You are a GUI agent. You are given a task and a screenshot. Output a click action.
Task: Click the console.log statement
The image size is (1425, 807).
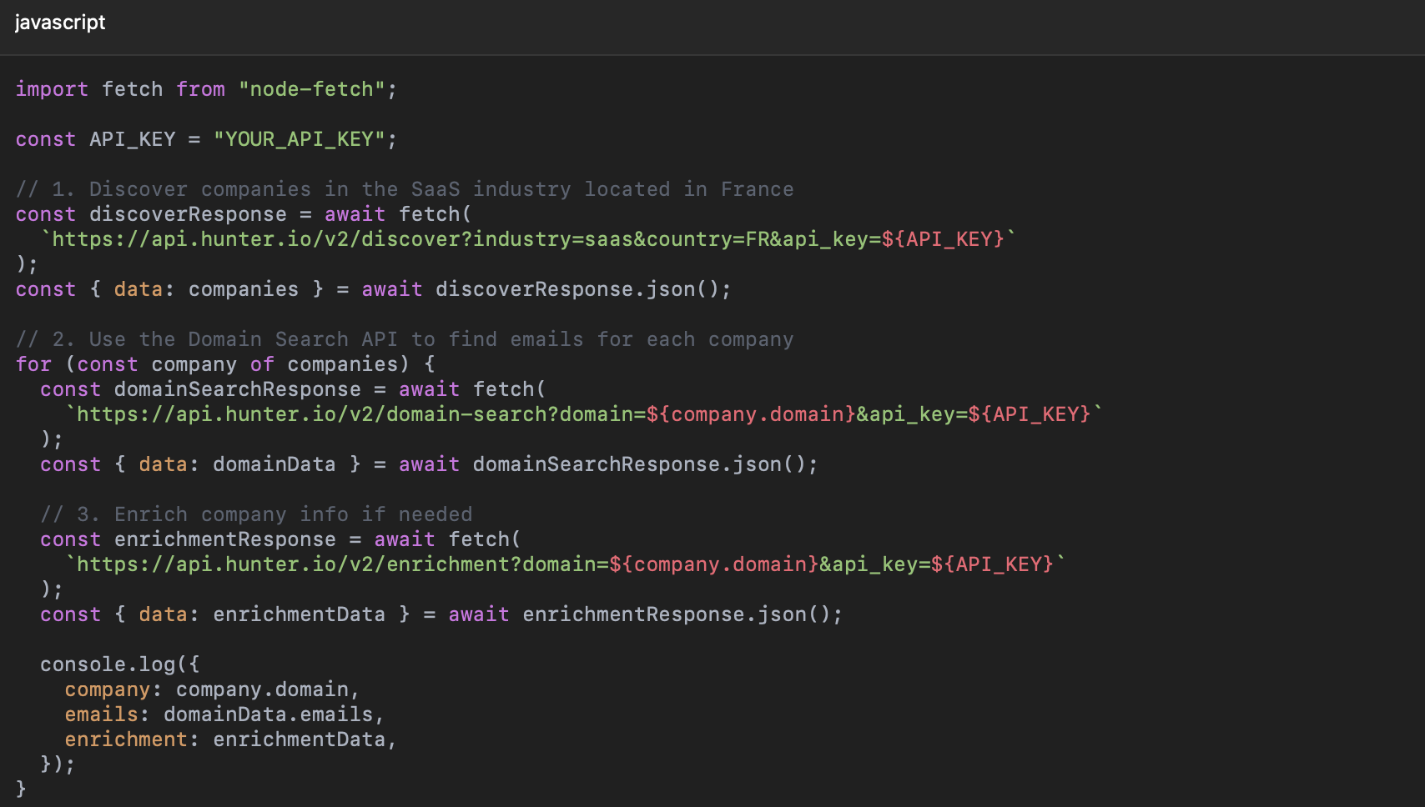coord(119,664)
